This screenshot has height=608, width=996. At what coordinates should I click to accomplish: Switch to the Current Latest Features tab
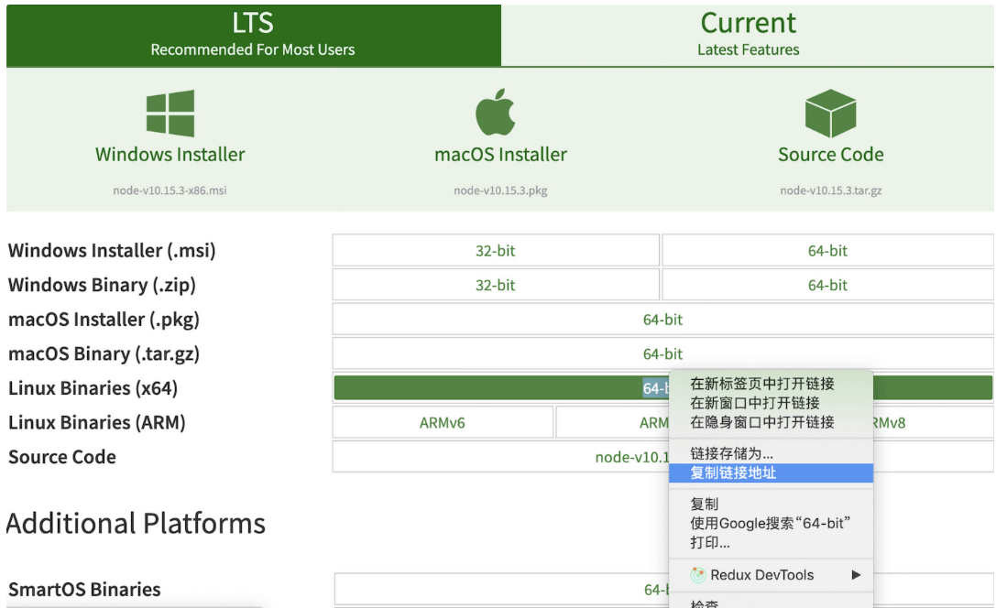748,35
